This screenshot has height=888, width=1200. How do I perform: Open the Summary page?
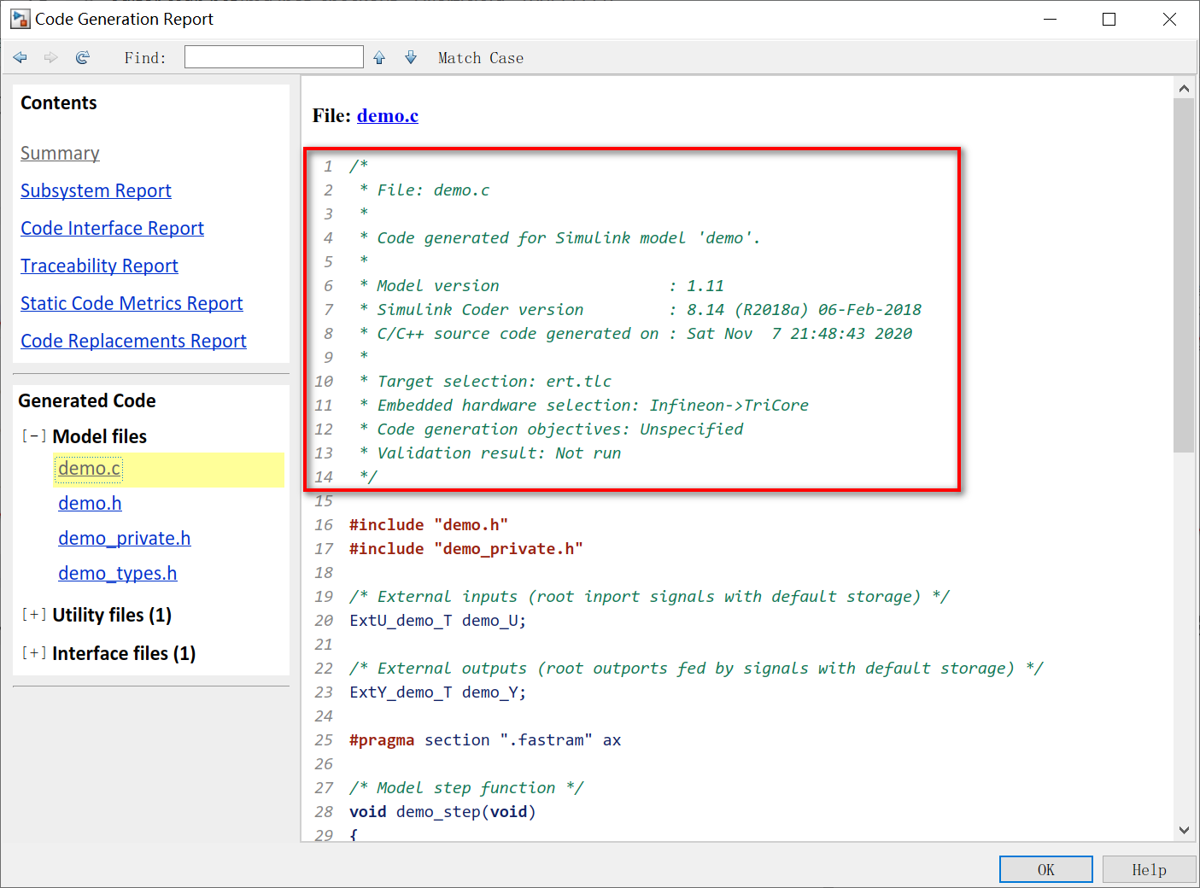(60, 153)
